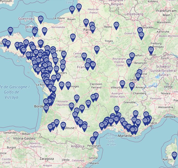Open the marker just left of Villeurbanne
The width and height of the screenshot is (178, 168).
tap(122, 84)
